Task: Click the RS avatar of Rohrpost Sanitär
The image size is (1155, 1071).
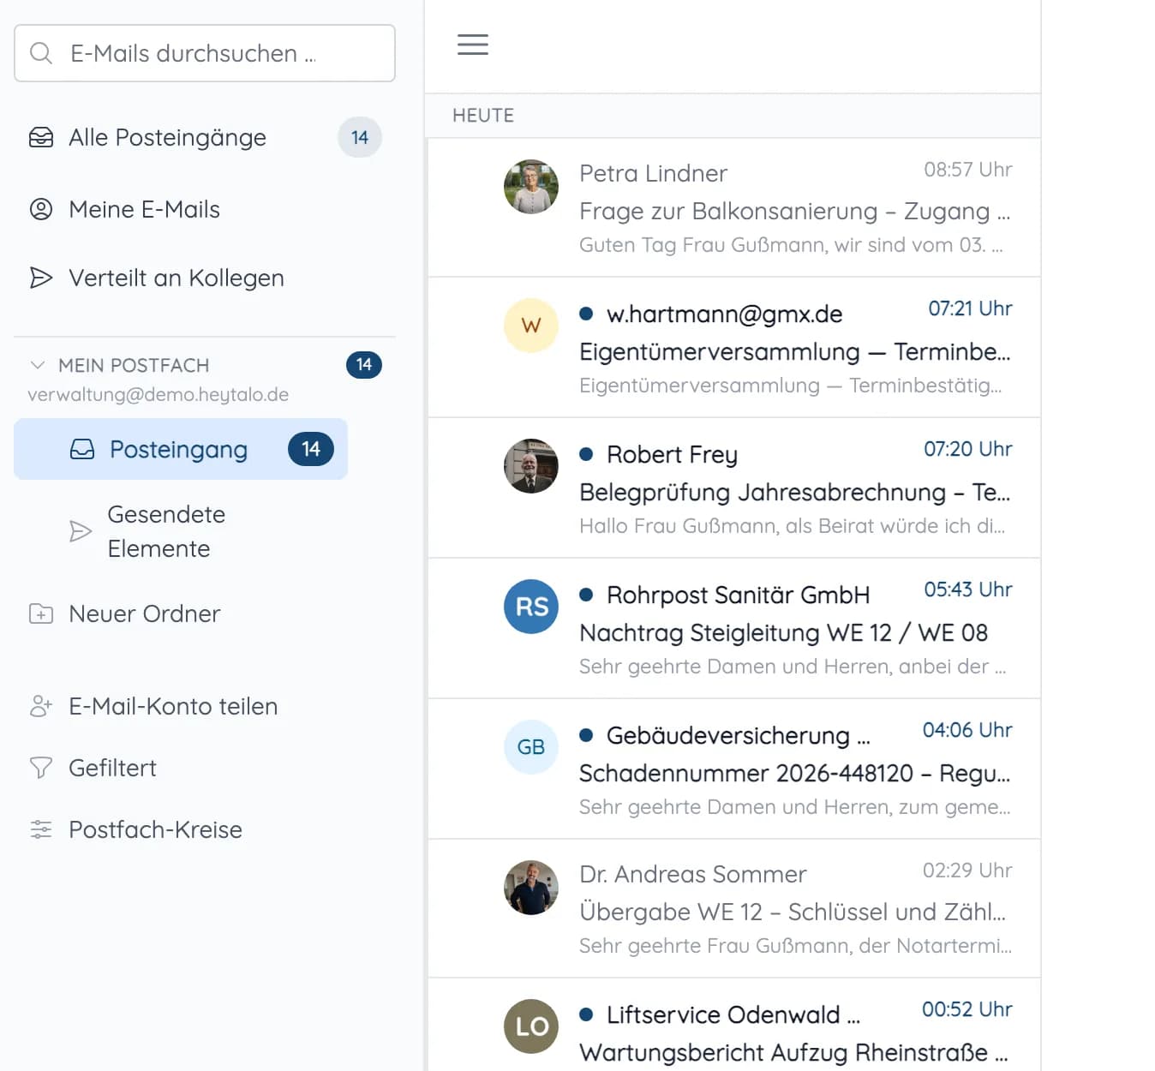Action: pyautogui.click(x=531, y=607)
